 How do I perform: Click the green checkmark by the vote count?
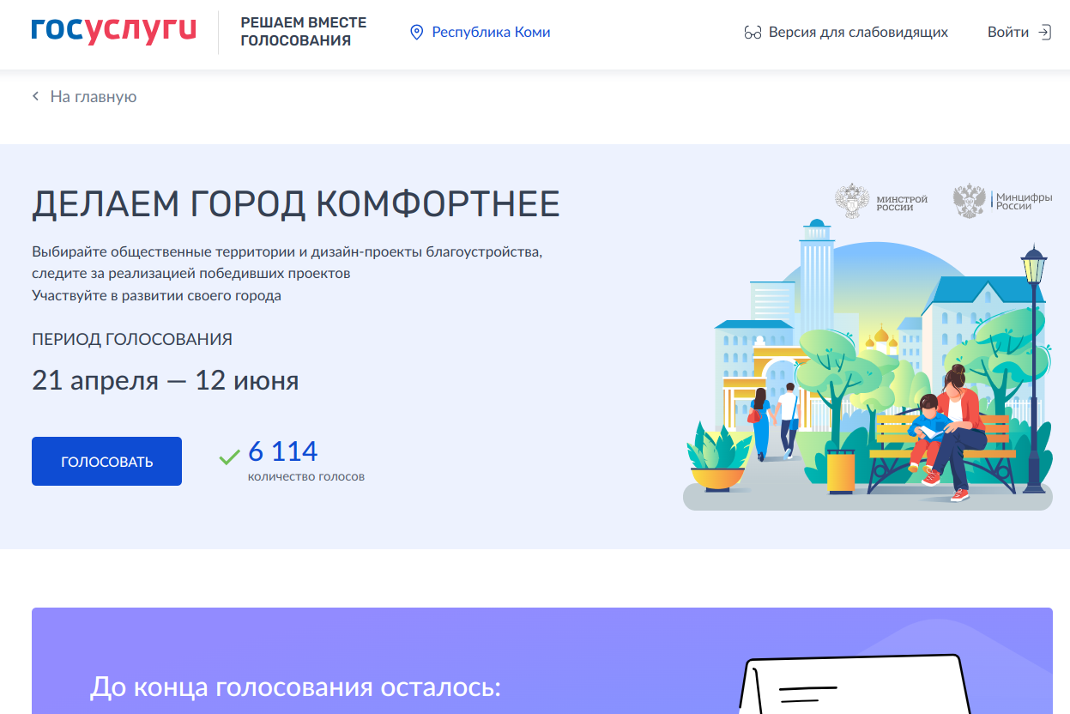[x=229, y=457]
